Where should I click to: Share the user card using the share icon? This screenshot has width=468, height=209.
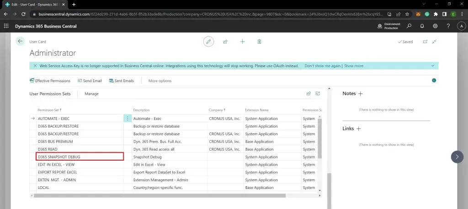(225, 42)
